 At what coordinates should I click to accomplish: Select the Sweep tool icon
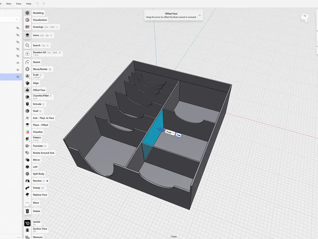click(x=27, y=188)
